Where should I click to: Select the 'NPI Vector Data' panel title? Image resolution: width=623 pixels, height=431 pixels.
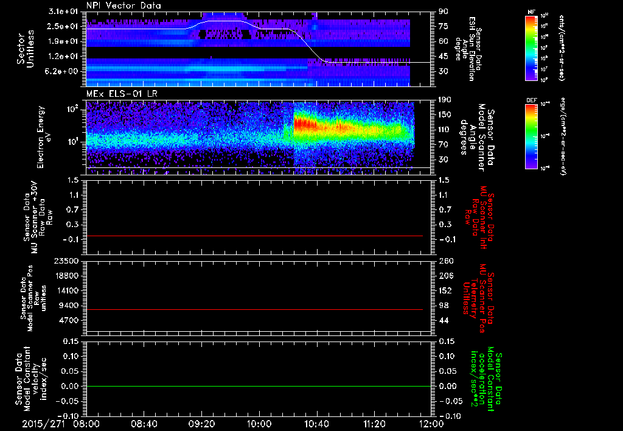(x=124, y=5)
